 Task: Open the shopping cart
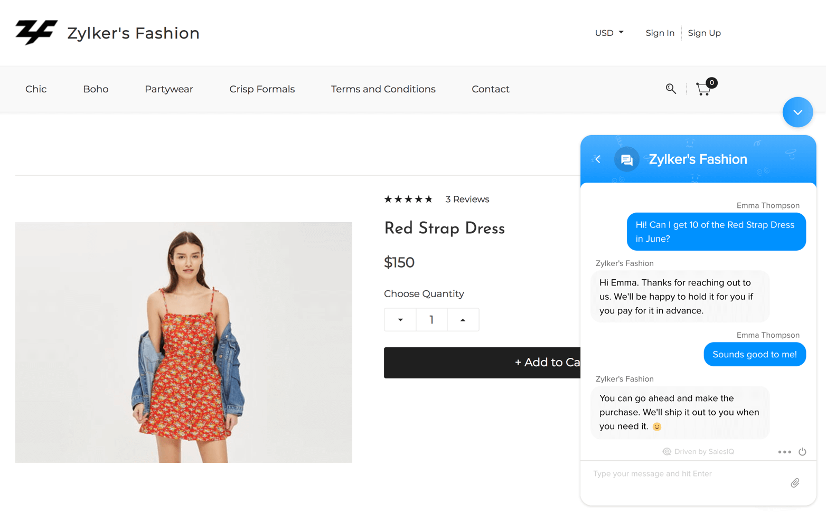[703, 89]
